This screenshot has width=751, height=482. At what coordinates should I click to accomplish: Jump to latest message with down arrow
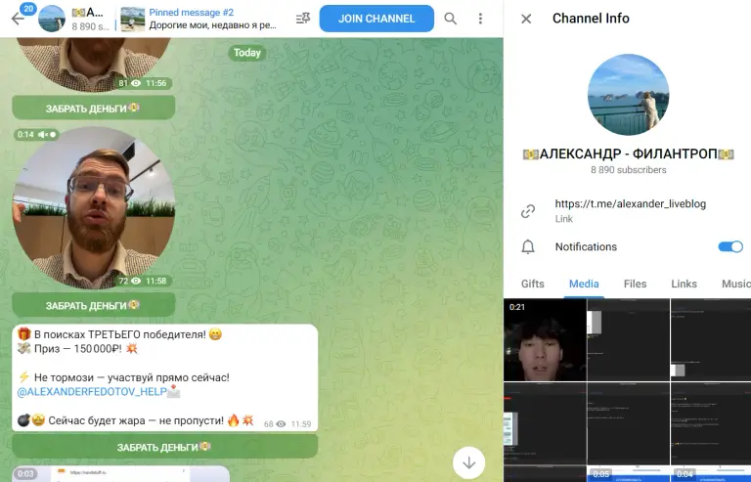pyautogui.click(x=469, y=462)
